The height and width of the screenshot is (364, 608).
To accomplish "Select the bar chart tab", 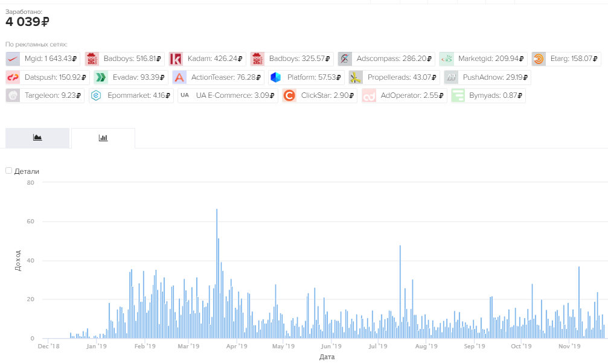I will click(x=103, y=138).
